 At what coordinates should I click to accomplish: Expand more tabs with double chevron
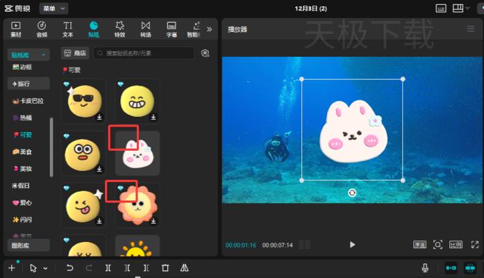tap(210, 29)
